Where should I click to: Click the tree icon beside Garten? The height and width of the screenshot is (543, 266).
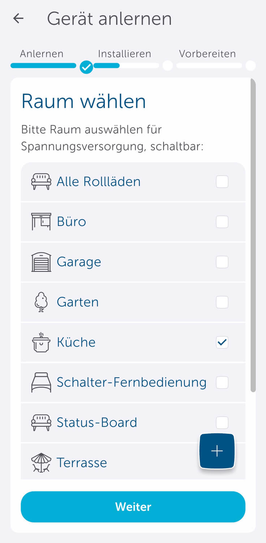[x=41, y=302]
